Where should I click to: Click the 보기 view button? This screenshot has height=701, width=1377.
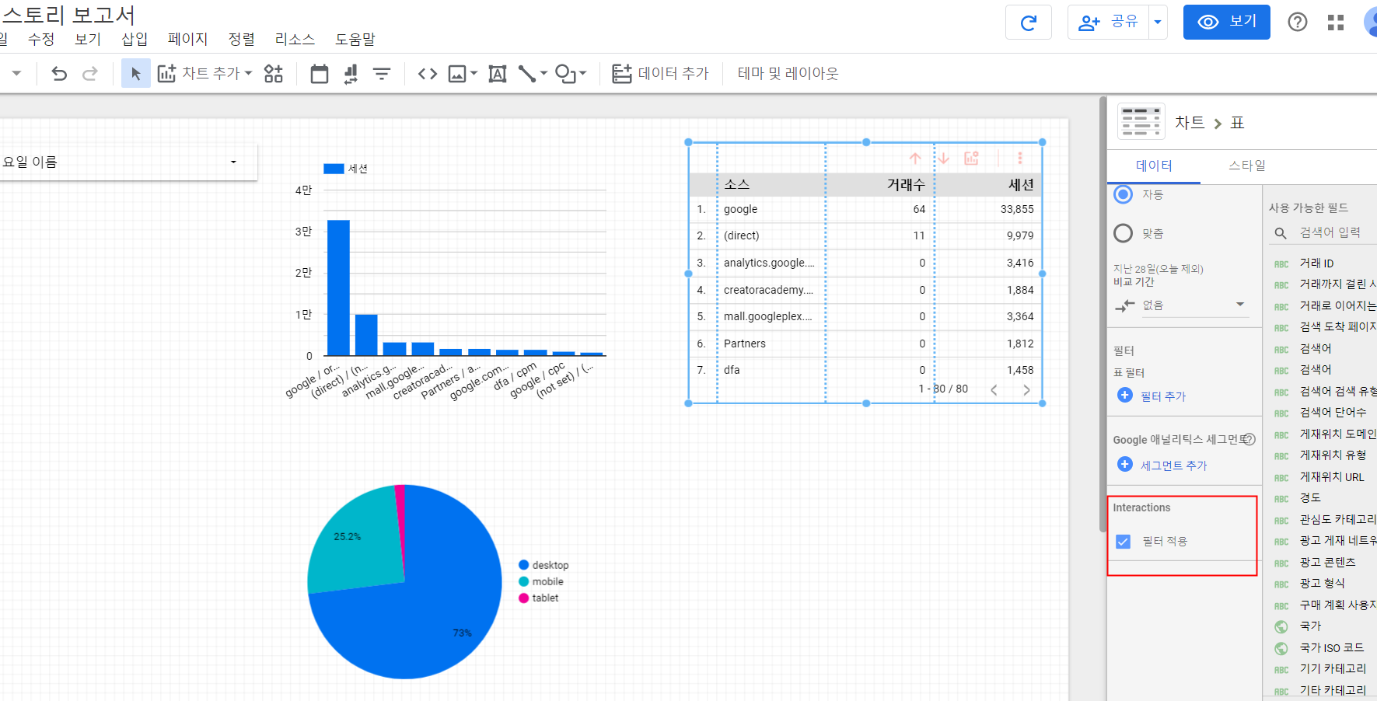click(1227, 22)
